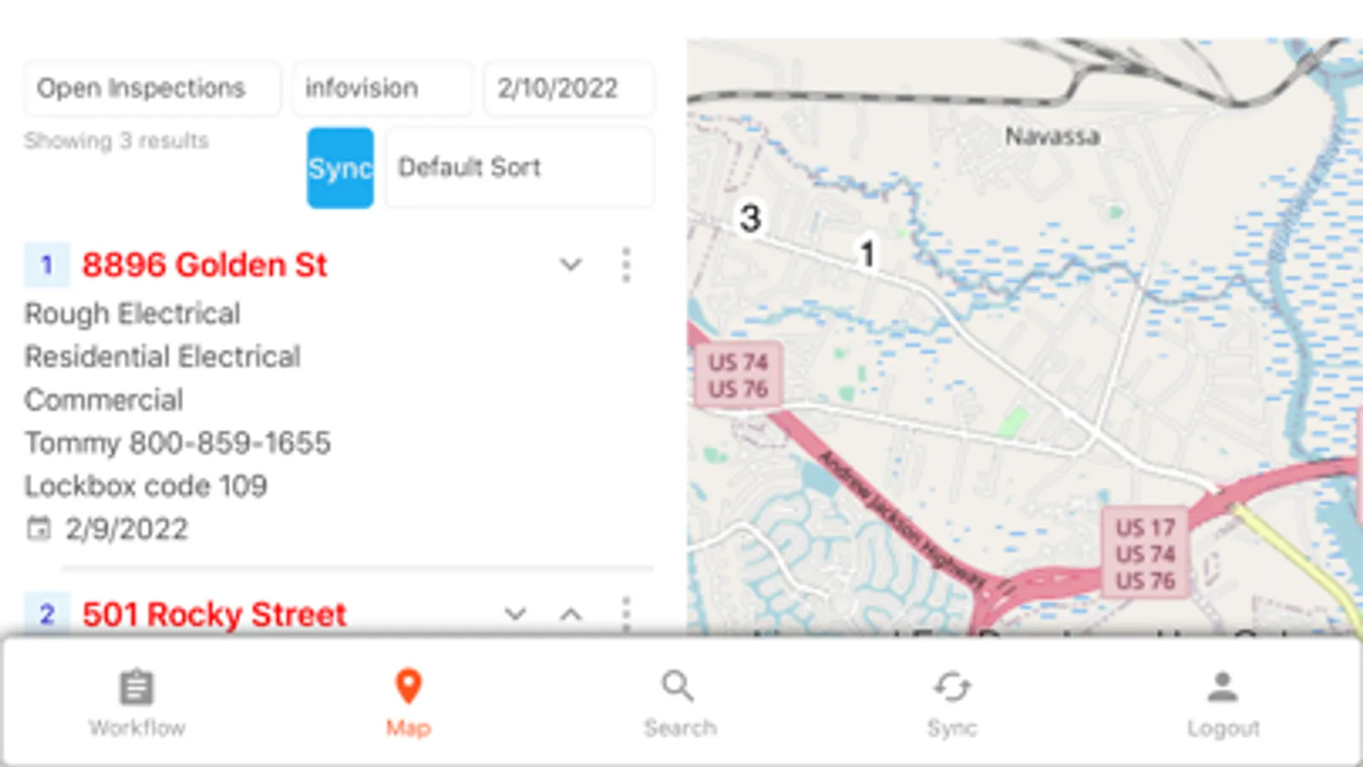Open Search magnifier icon
This screenshot has height=767, width=1363.
click(679, 686)
